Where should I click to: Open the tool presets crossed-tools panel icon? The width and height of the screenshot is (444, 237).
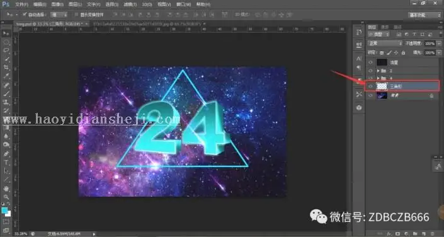click(x=359, y=95)
